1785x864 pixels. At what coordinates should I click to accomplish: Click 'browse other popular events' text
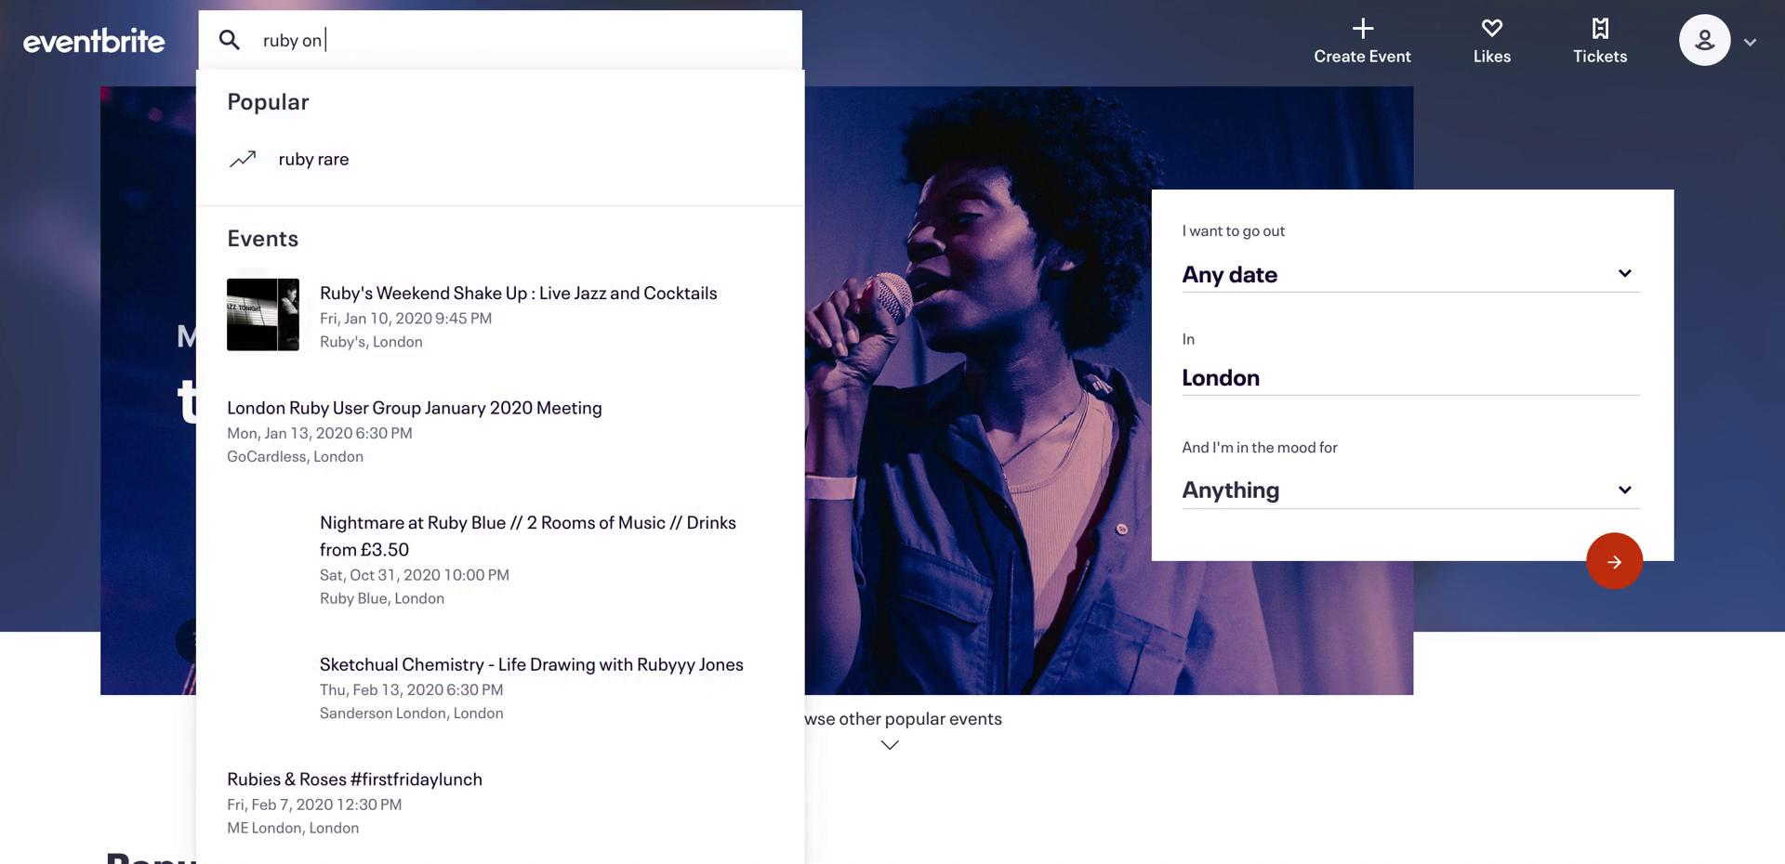pyautogui.click(x=903, y=718)
